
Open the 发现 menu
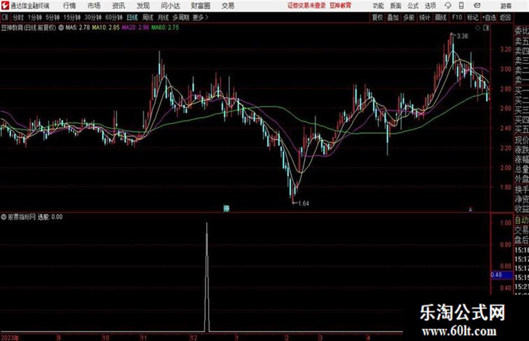pyautogui.click(x=143, y=6)
